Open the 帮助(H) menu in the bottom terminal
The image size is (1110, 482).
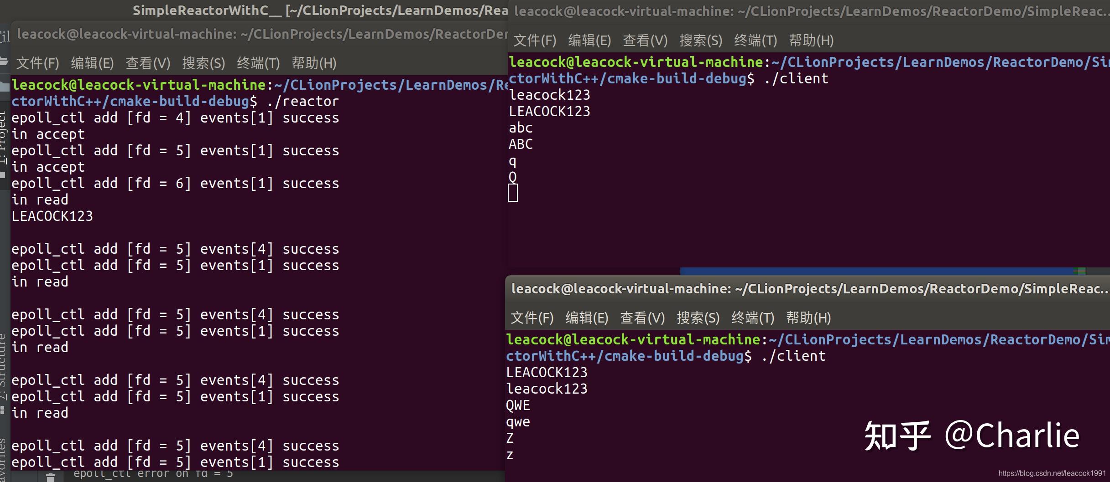808,318
